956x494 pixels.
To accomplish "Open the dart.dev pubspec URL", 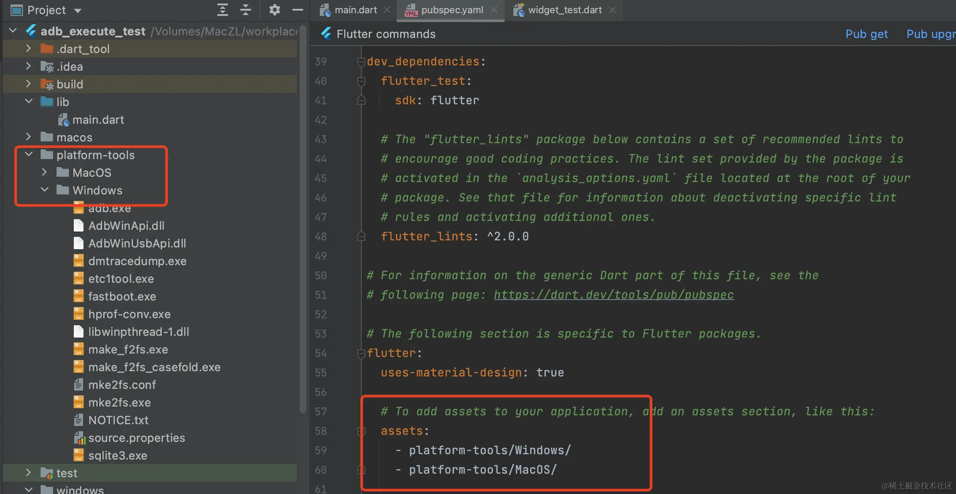I will click(614, 295).
